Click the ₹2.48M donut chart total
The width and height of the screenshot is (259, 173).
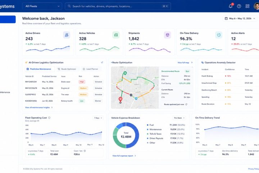click(126, 137)
